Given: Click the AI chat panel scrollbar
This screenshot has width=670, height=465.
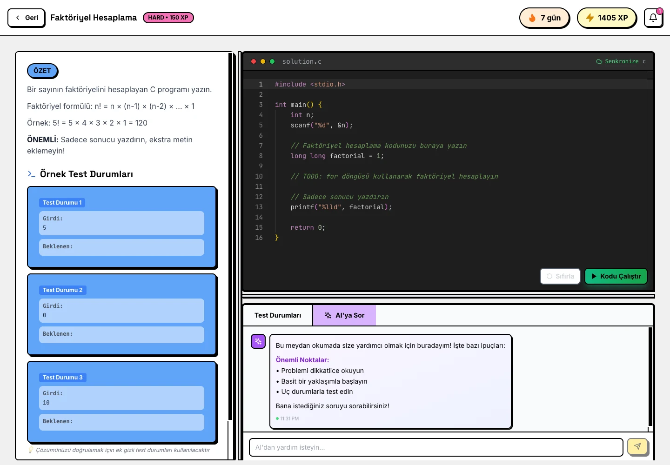Looking at the screenshot, I should (650, 377).
